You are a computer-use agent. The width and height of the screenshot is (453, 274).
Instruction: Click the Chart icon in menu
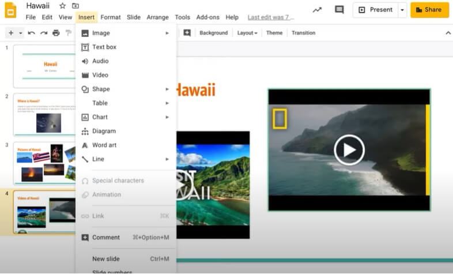click(85, 117)
